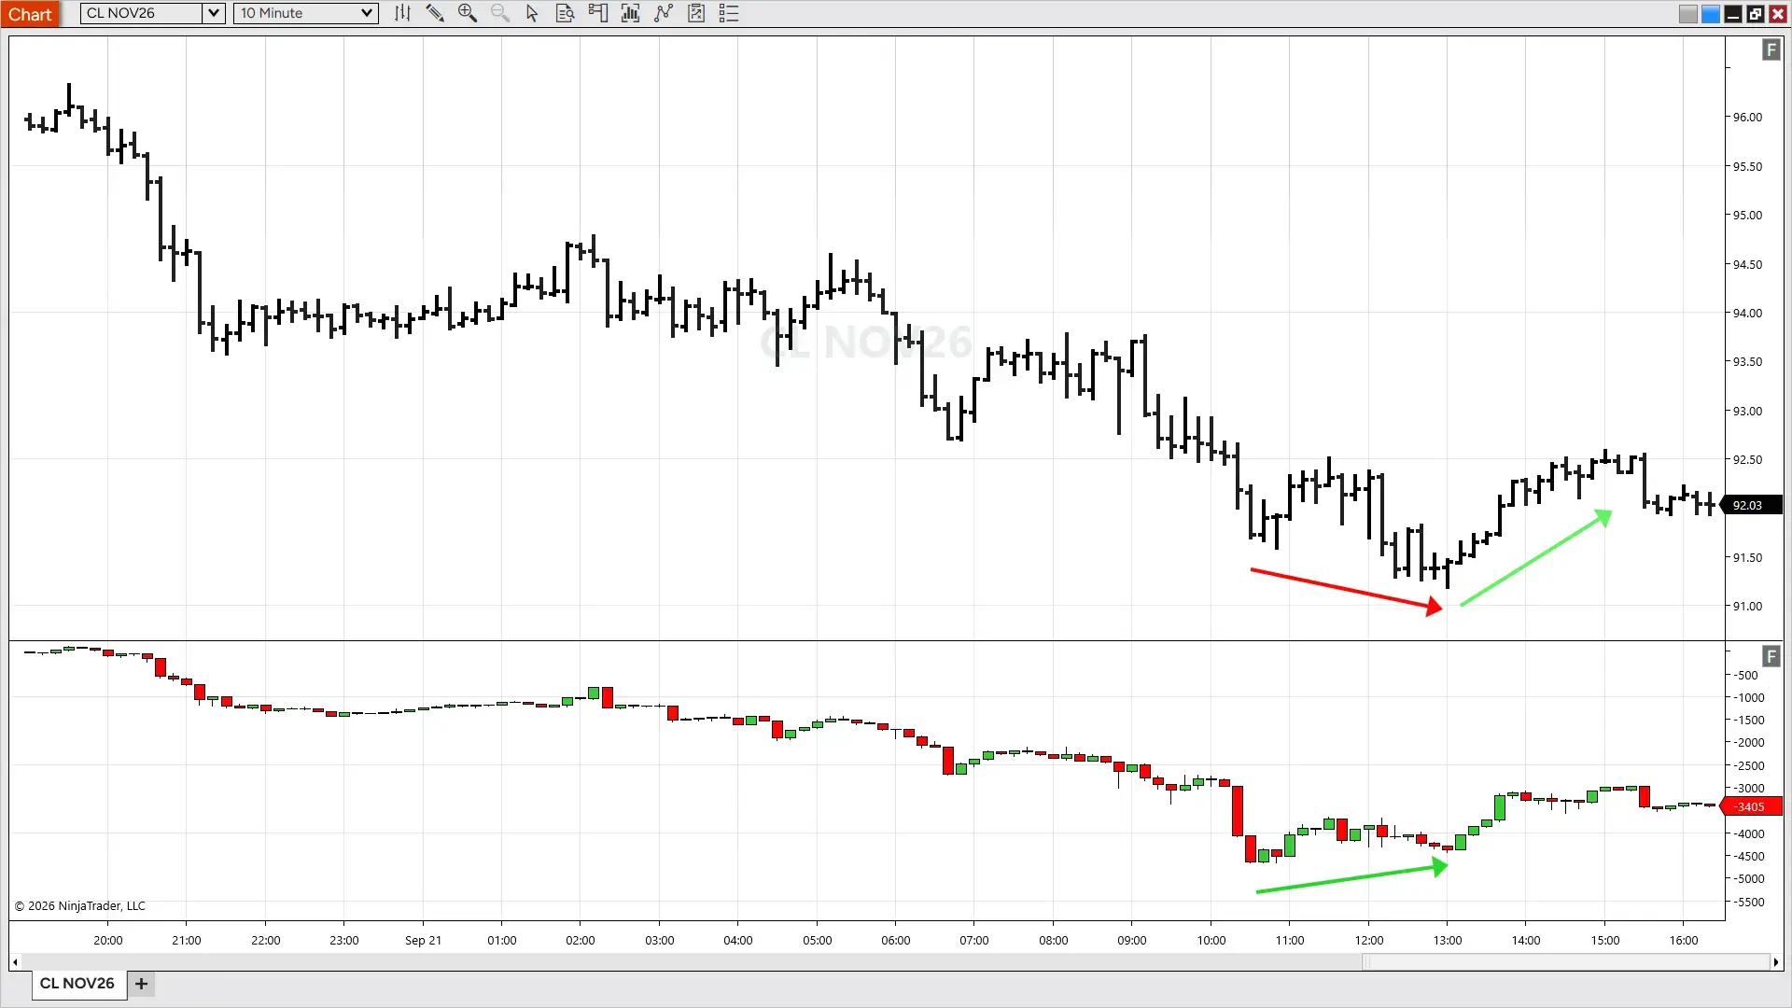Open the strategies icon in toolbar
The height and width of the screenshot is (1008, 1792).
point(696,13)
